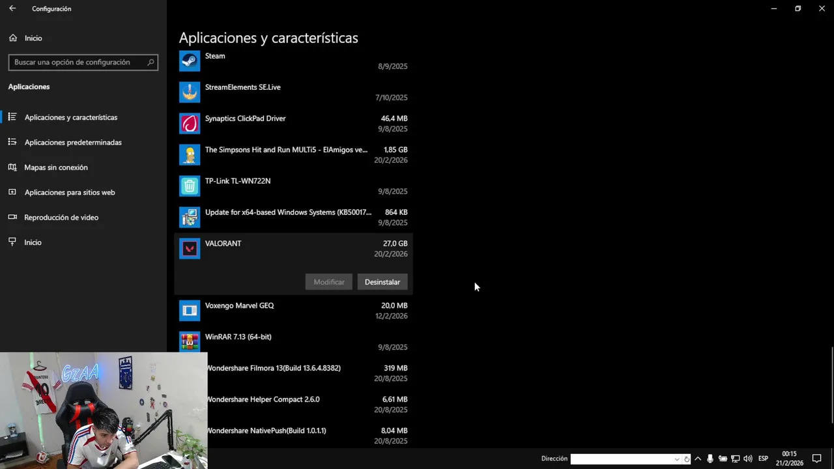Click the VALORANT app name
The image size is (834, 469).
(x=223, y=244)
